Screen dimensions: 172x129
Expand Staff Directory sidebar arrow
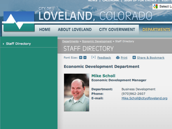click(x=3, y=44)
